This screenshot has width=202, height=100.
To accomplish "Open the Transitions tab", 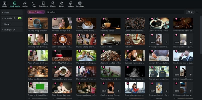I will pos(43,4).
